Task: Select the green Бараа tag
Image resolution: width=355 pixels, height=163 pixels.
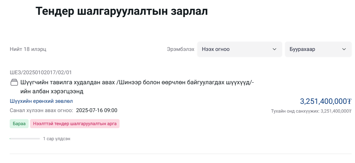Action: [19, 124]
